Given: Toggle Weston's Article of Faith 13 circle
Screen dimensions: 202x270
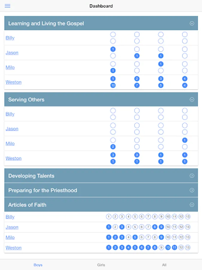Looking at the screenshot, I should pyautogui.click(x=188, y=247).
